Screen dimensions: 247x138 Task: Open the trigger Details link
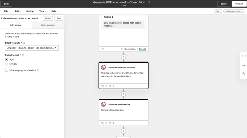point(142,49)
